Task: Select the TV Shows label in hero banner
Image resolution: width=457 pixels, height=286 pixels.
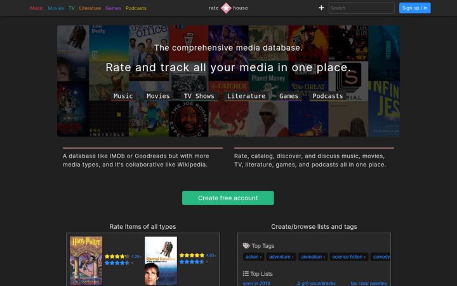Action: (x=199, y=96)
